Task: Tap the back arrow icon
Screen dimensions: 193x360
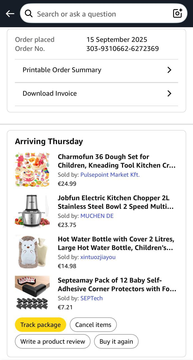Action: coord(10,13)
